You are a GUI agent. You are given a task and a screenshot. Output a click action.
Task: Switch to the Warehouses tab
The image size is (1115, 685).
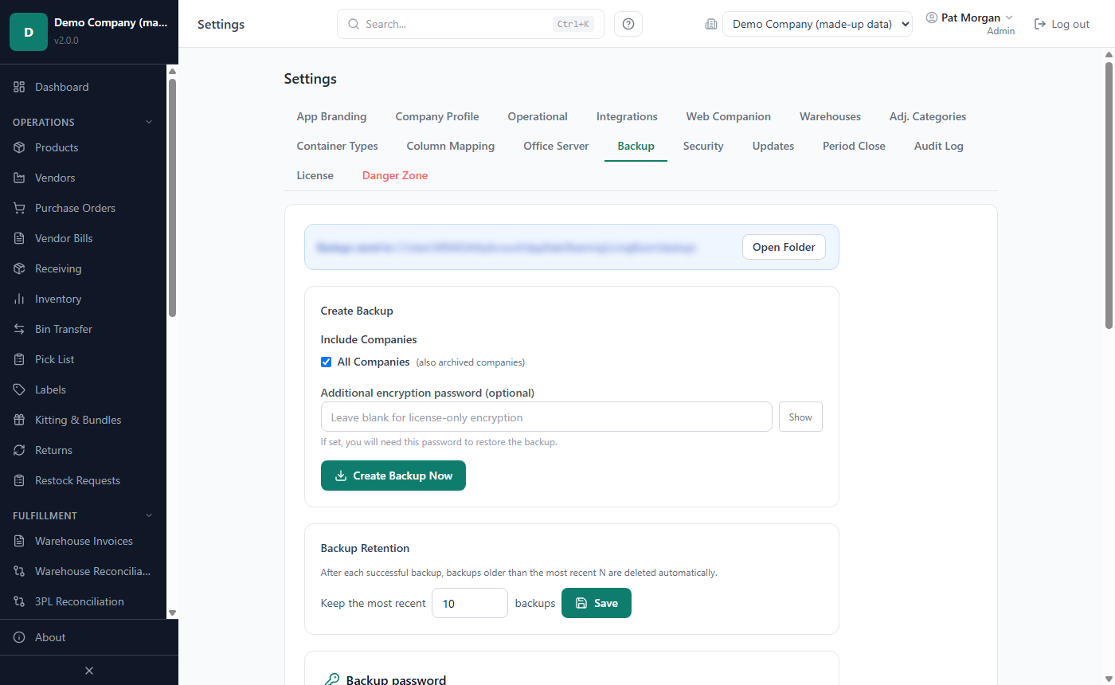[x=830, y=116]
